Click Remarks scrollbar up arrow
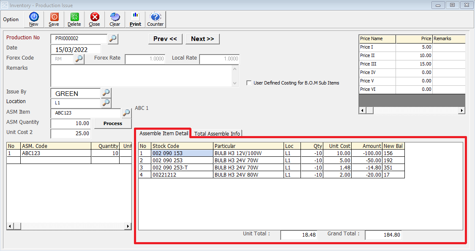Screen dimensions: 475x251 [235, 69]
